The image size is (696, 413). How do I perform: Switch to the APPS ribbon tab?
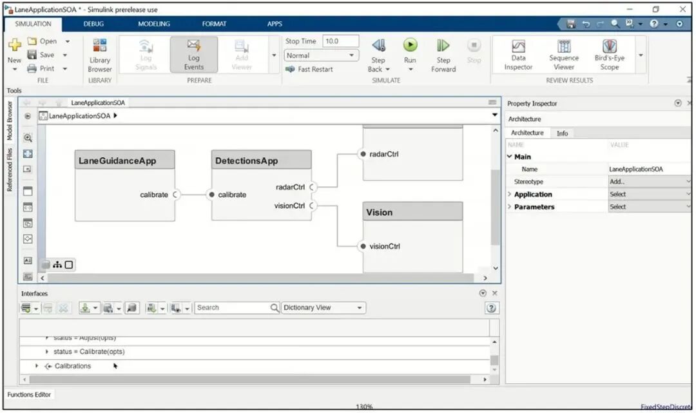tap(275, 24)
